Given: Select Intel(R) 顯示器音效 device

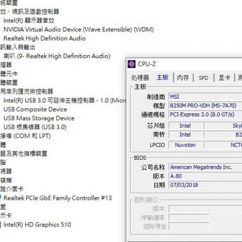Looking at the screenshot, I should 29,21.
